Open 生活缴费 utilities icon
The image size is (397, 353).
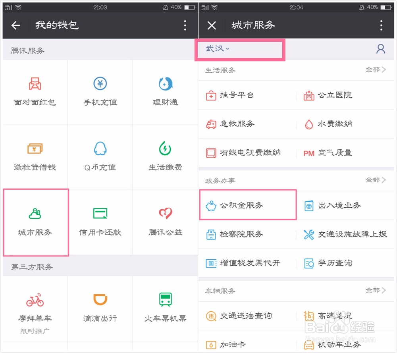[165, 149]
